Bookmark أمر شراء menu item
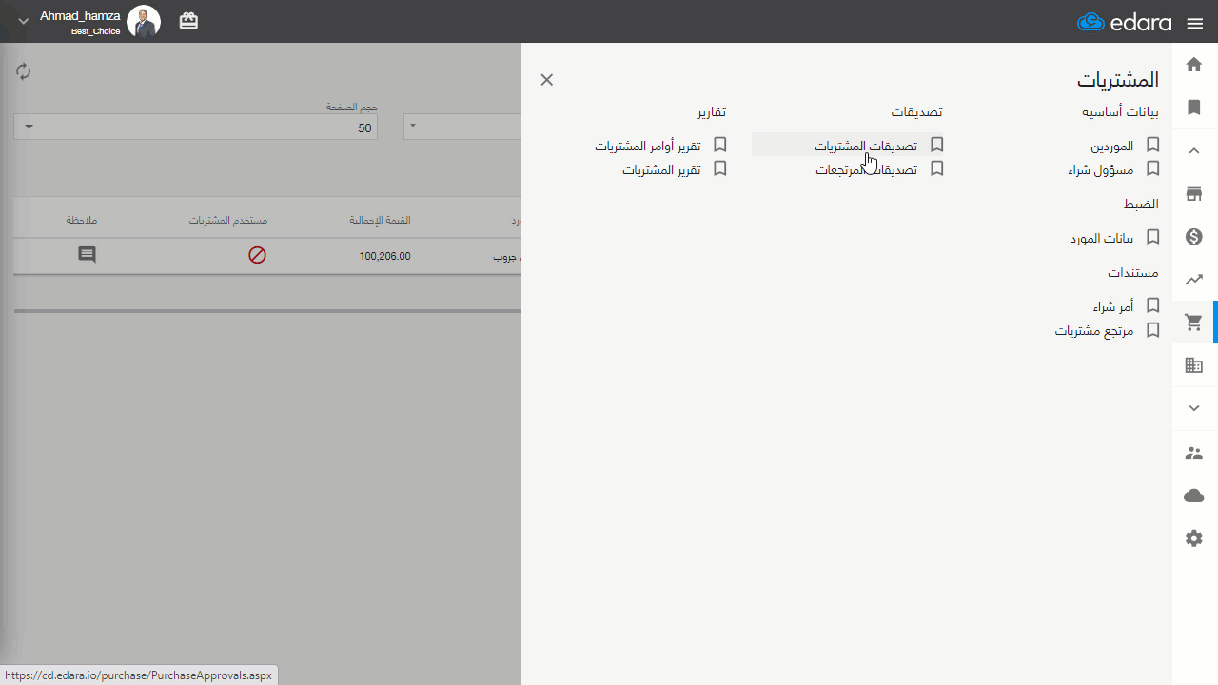 [1153, 305]
